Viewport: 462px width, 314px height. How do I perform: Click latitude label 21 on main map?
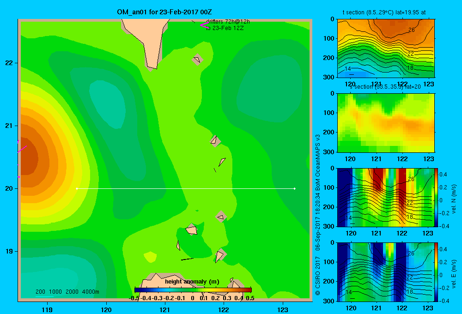point(9,126)
